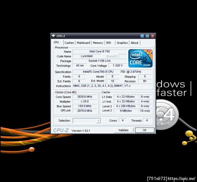This screenshot has width=197, height=182.
Task: Open the SPD tab
Action: [108, 43]
